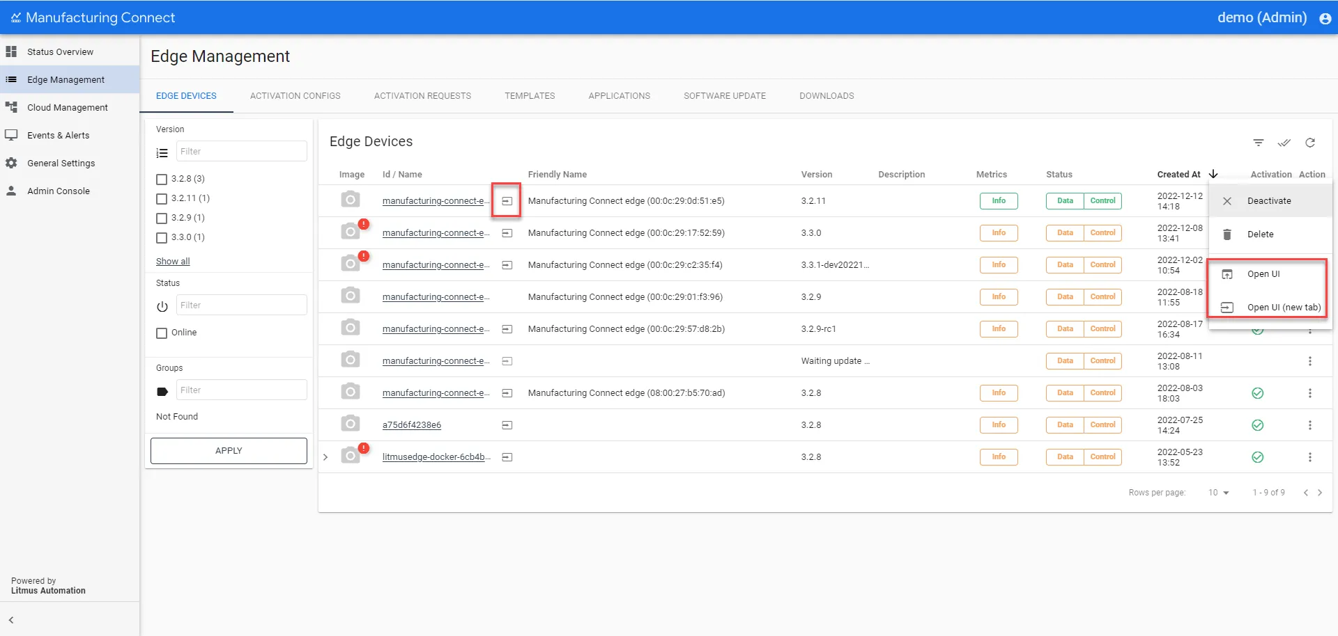Choose Open UI menu entry

tap(1270, 274)
